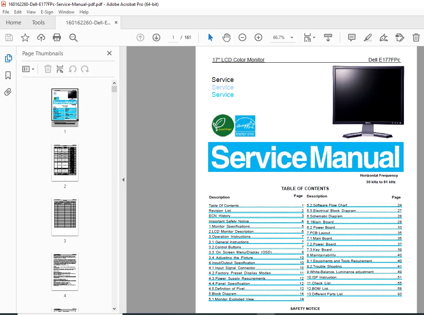Close the Page Thumbnails panel
Viewport: 424px width, 315px height.
[109, 53]
